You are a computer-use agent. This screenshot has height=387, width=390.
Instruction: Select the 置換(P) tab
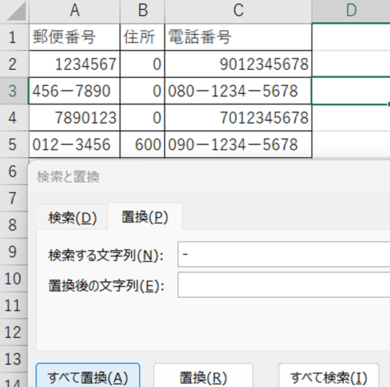(144, 218)
